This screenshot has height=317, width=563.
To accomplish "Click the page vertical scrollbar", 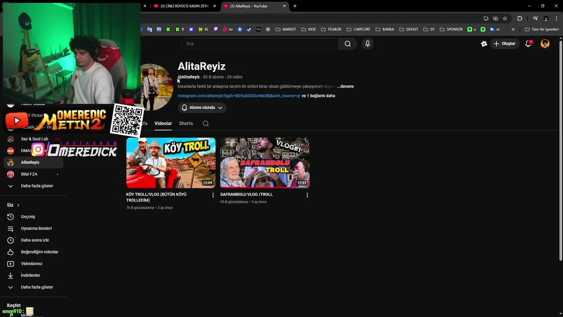I will point(560,150).
